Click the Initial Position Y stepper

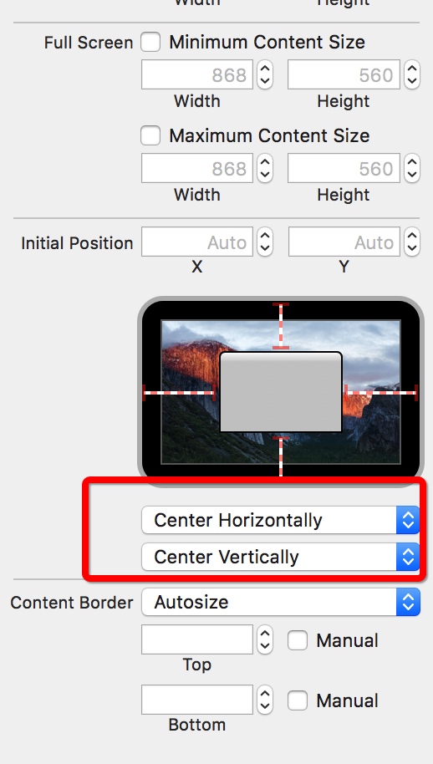(412, 242)
